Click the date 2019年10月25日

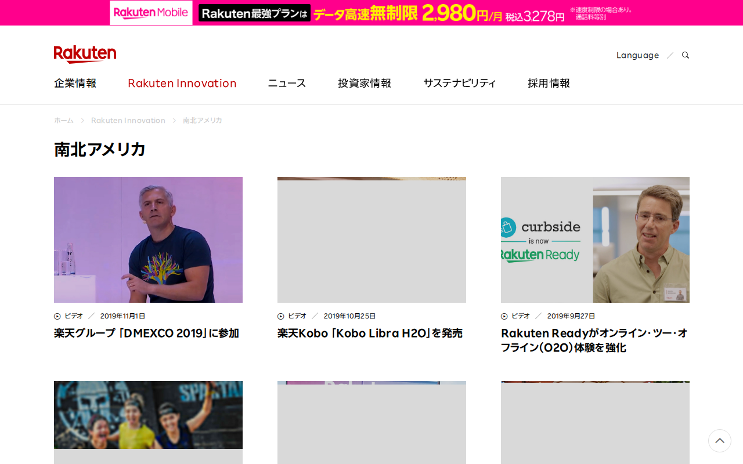[350, 316]
